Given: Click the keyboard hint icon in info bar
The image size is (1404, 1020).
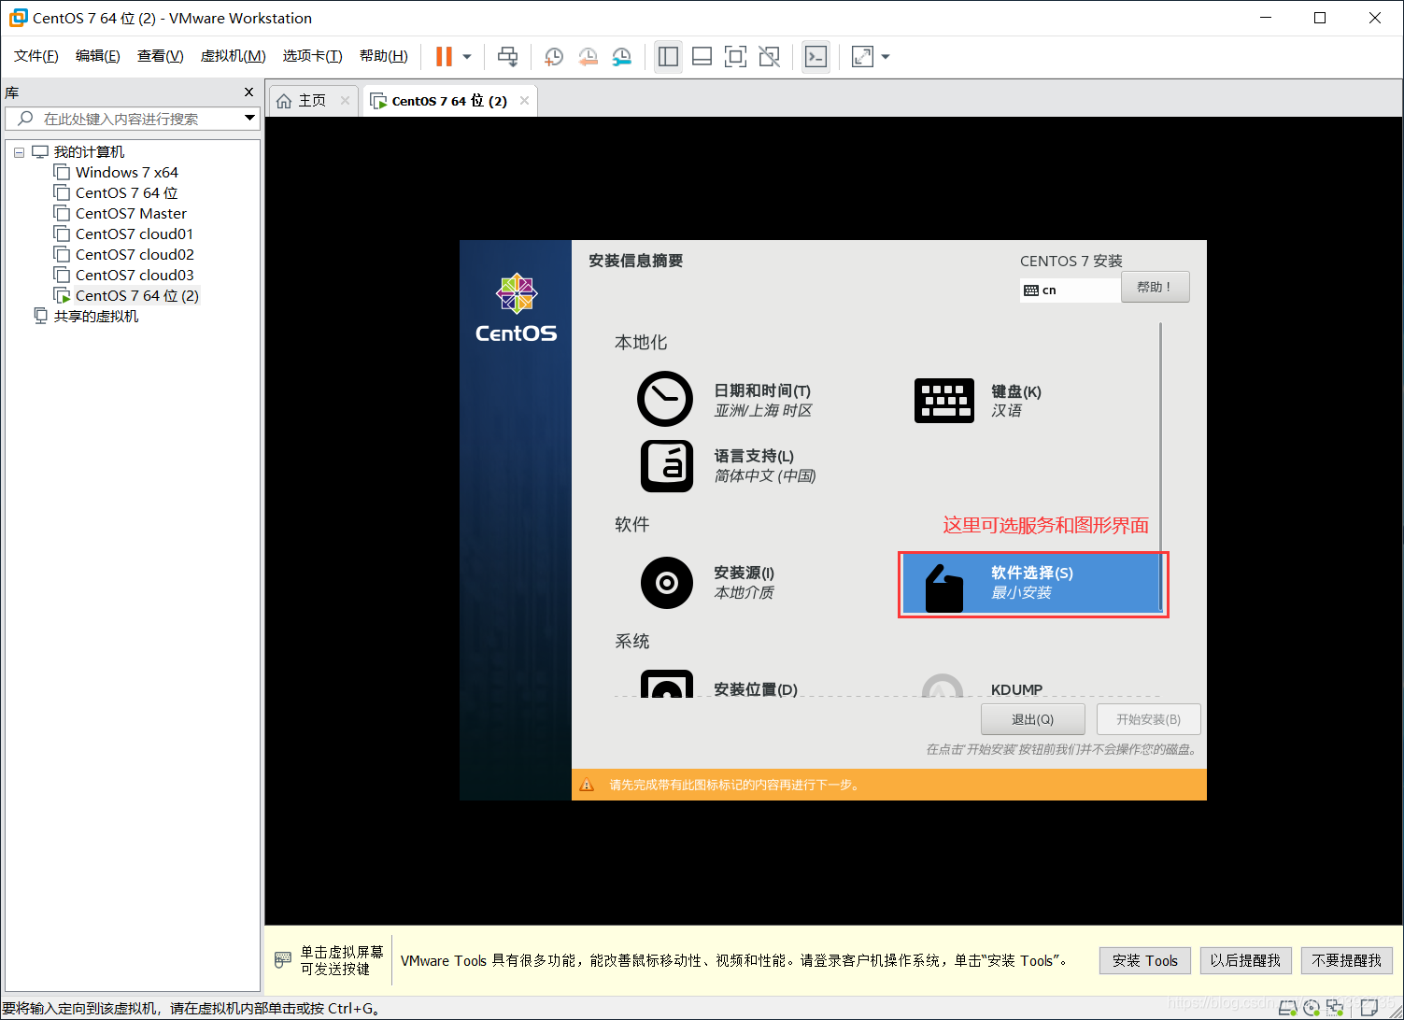Looking at the screenshot, I should (x=283, y=960).
